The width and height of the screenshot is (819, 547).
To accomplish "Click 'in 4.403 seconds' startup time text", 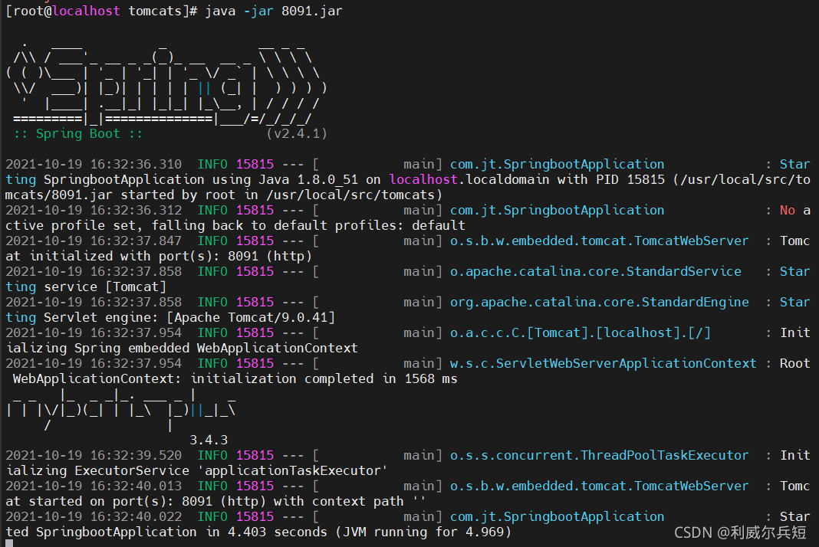I will [x=266, y=532].
